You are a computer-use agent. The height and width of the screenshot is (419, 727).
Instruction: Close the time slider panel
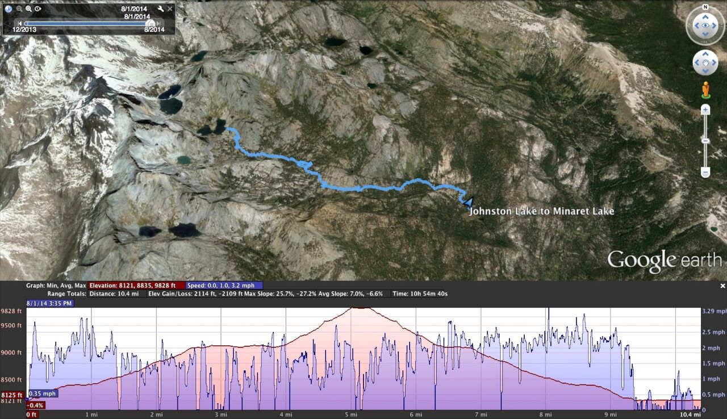169,9
